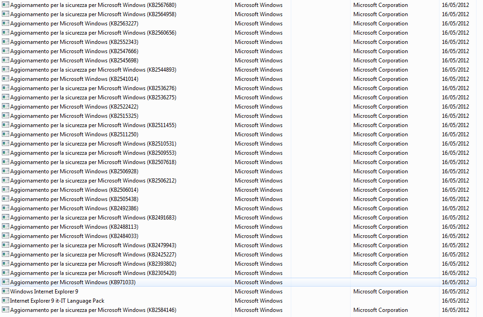Click the icon beside update KB971033
Screen dimensions: 483x317
coord(6,281)
